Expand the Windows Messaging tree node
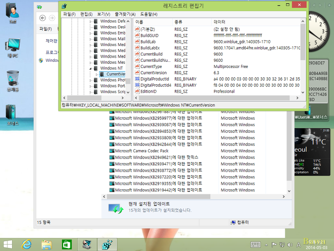 pos(90,63)
